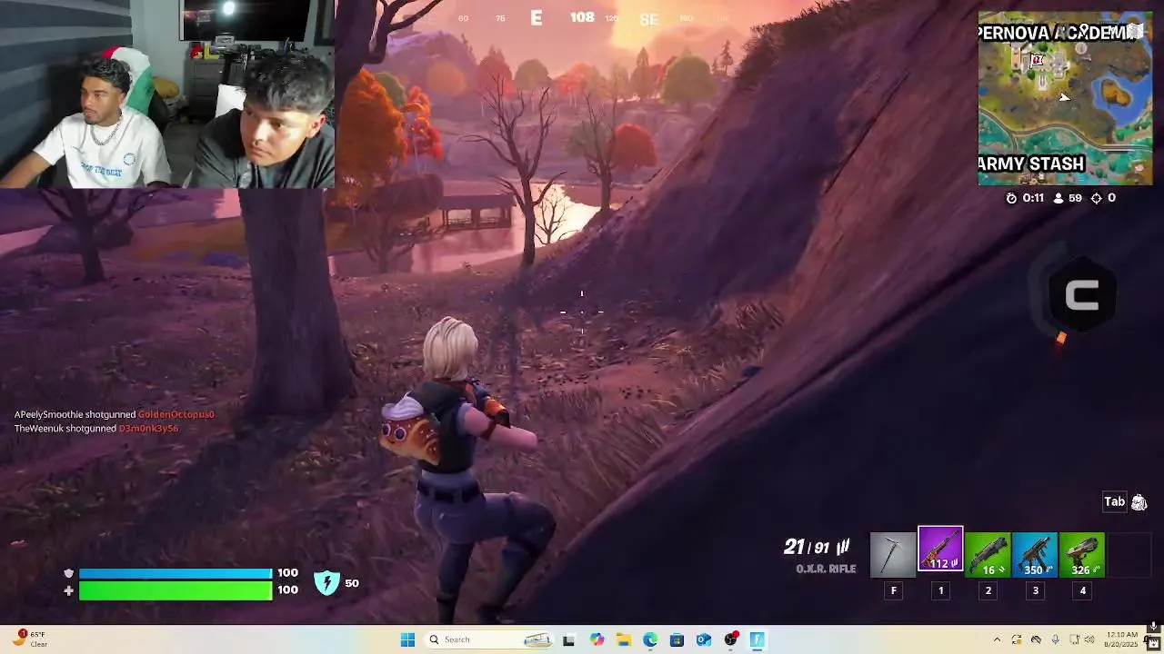Expand hidden system tray icons chevron

(x=997, y=639)
